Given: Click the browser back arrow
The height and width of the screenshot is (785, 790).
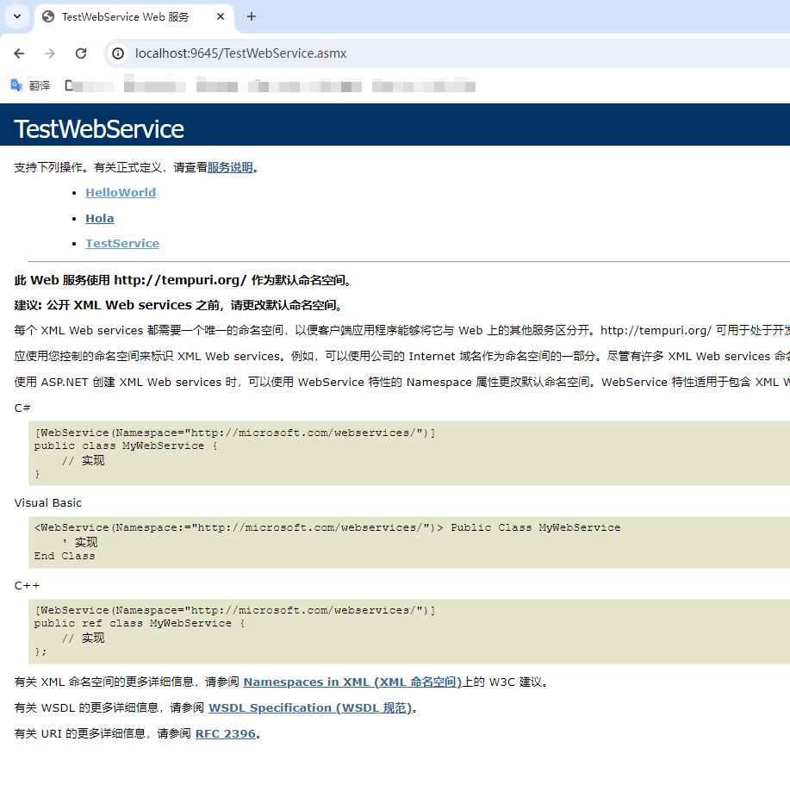Looking at the screenshot, I should (19, 53).
